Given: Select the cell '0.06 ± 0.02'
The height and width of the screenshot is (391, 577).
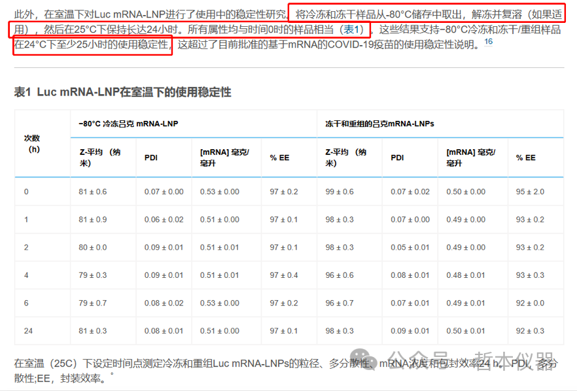Looking at the screenshot, I should click(x=164, y=220).
